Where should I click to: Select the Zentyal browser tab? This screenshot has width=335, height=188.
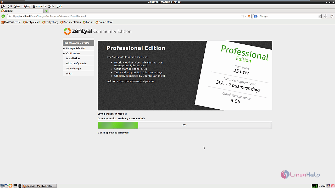pos(22,11)
